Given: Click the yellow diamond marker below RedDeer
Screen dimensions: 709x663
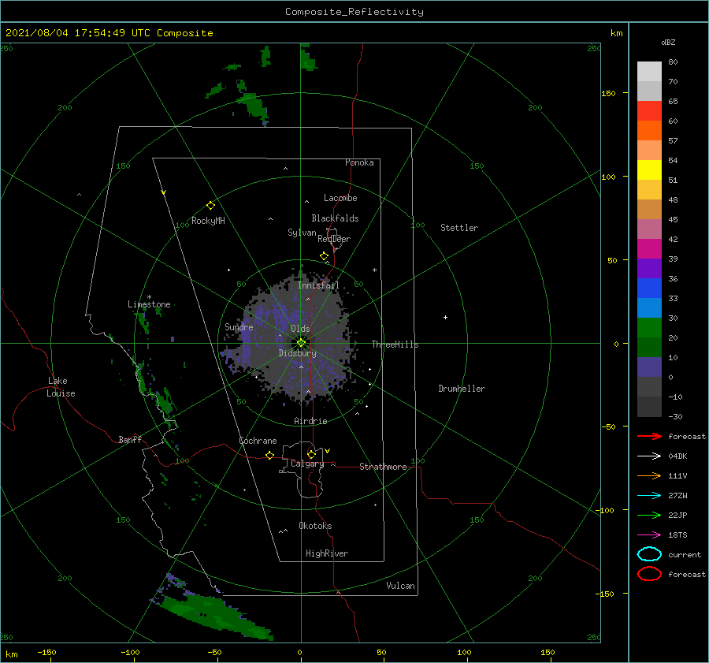Looking at the screenshot, I should point(324,256).
